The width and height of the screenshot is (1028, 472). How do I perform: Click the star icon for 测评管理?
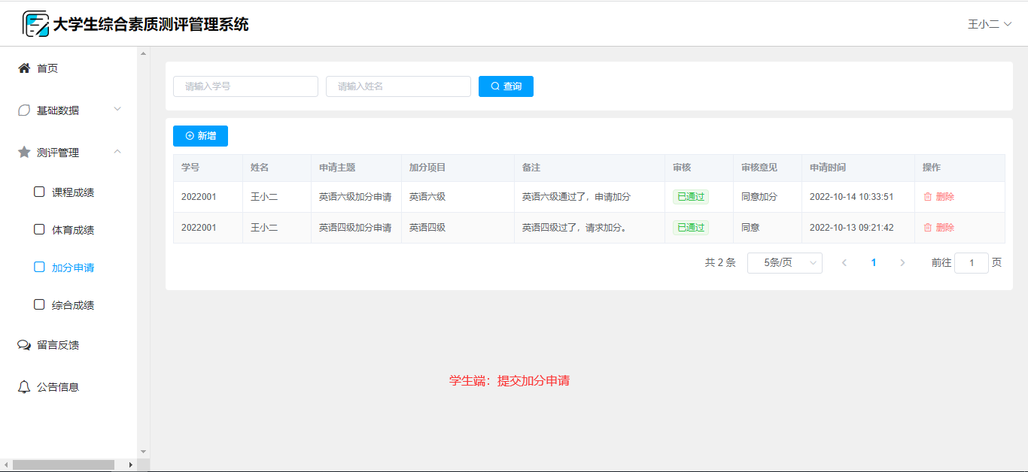click(24, 153)
